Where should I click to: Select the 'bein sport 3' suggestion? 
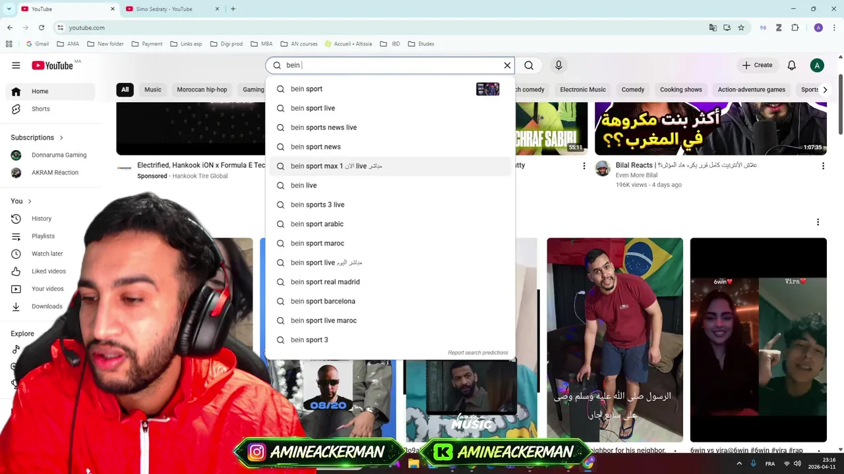pyautogui.click(x=390, y=340)
